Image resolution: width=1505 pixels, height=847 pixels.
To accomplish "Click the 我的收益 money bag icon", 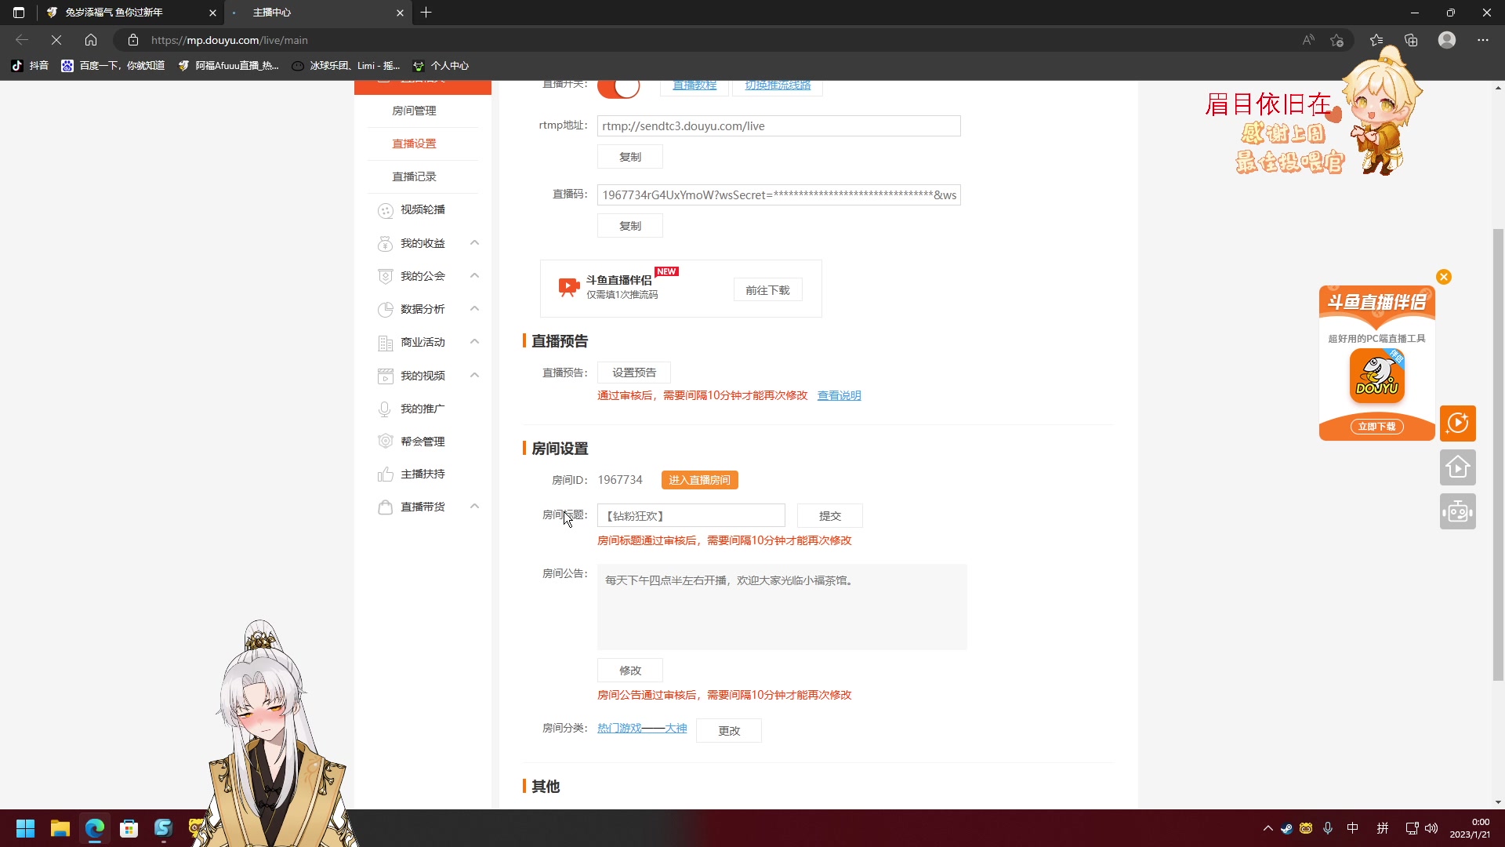I will [385, 243].
